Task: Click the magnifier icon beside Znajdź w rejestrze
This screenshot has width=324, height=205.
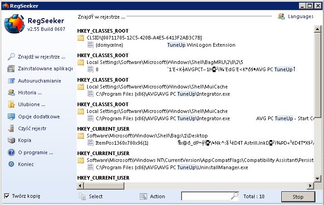Action: pos(11,57)
